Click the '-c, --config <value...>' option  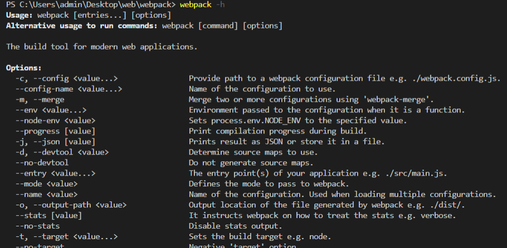tap(66, 78)
